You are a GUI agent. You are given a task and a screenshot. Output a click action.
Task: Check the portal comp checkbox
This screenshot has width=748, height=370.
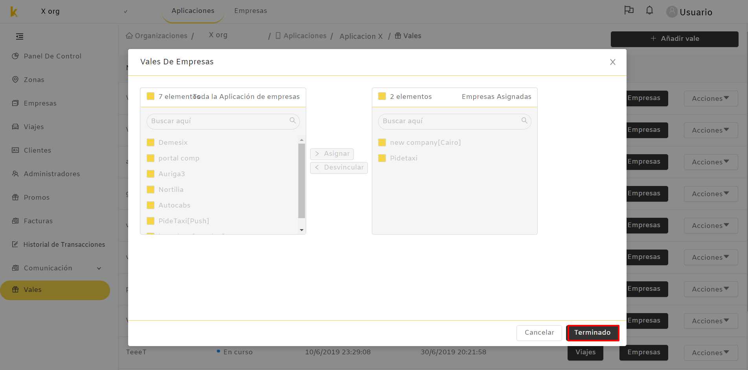point(151,158)
